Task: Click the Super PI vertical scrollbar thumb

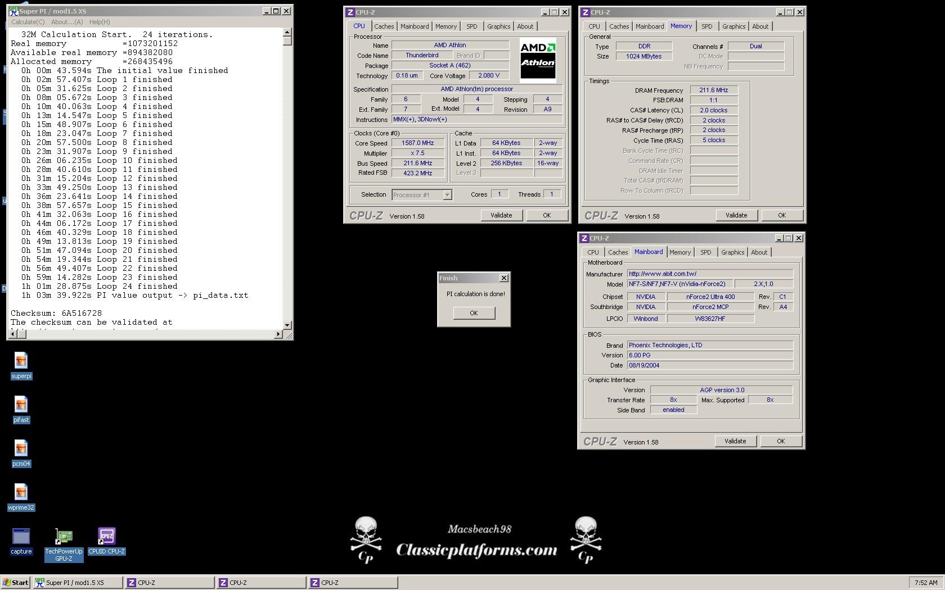Action: pos(287,40)
